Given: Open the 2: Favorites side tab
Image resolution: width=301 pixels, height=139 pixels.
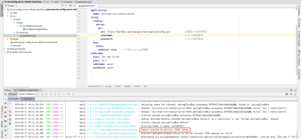Looking at the screenshot, I should (x=2, y=111).
